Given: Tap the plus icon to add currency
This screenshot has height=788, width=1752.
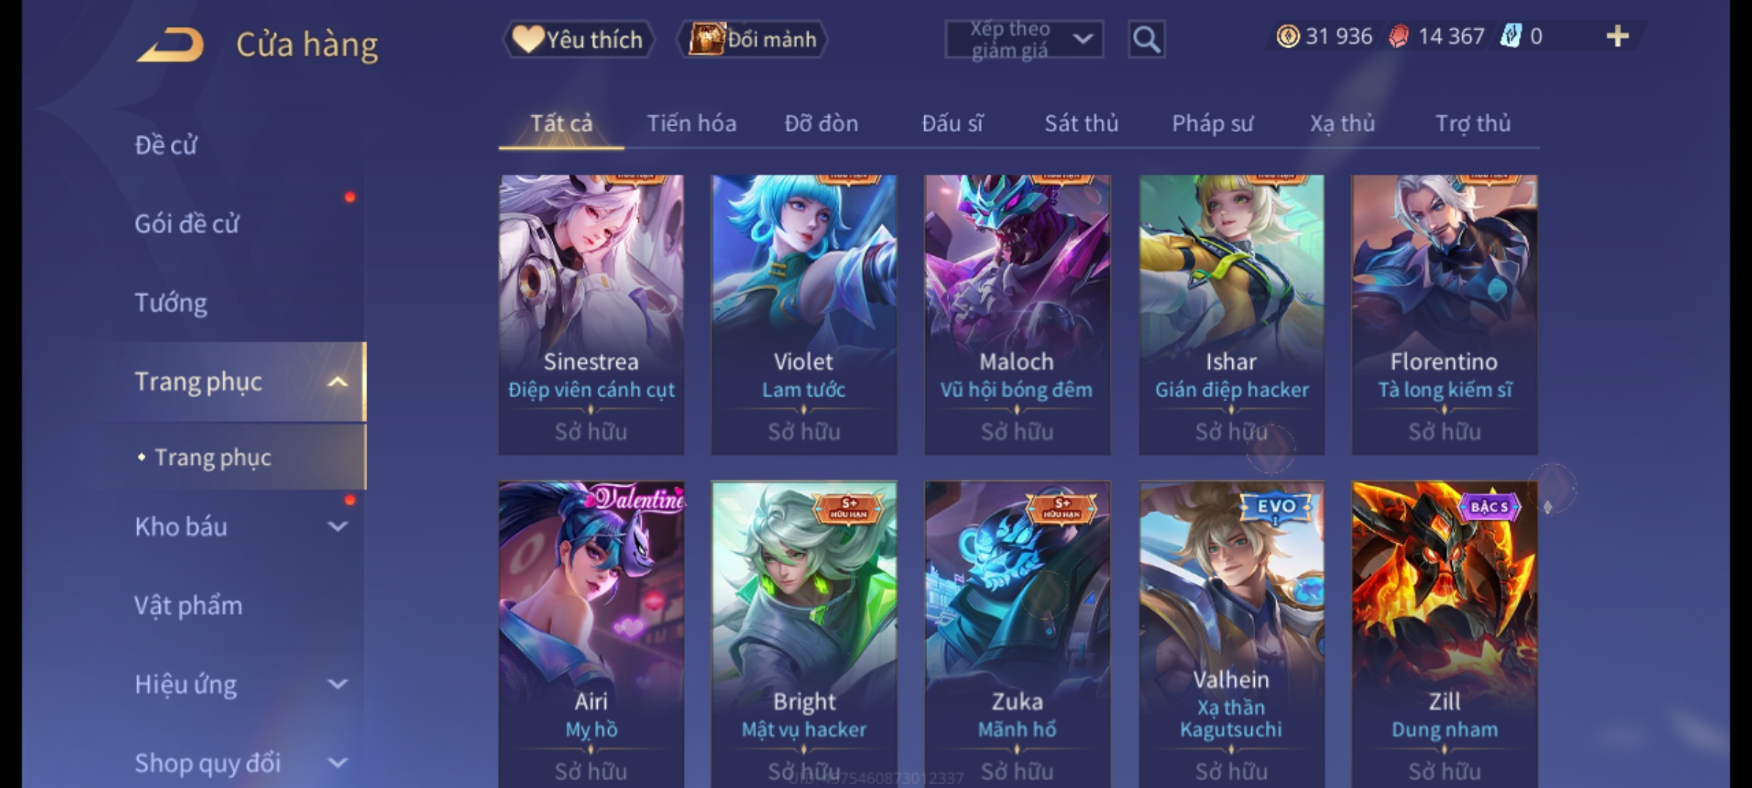Looking at the screenshot, I should pyautogui.click(x=1618, y=36).
